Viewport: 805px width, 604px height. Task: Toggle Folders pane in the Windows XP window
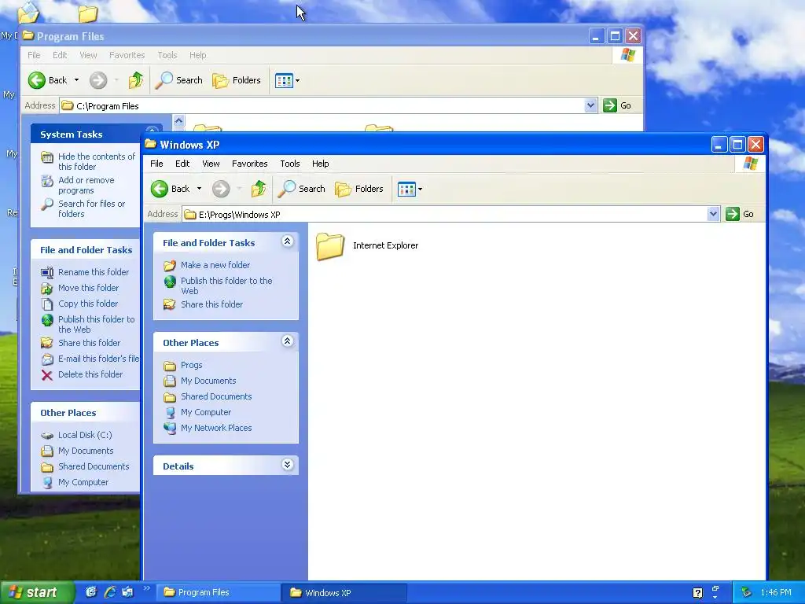[x=359, y=189]
